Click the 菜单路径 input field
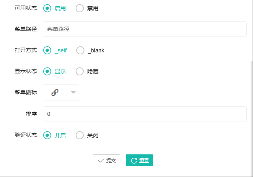 [145, 29]
